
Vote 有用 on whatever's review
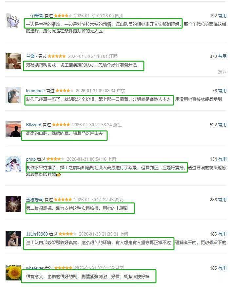point(222,268)
